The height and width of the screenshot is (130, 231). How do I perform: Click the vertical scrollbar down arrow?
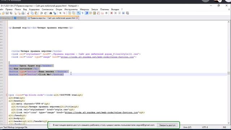coord(228,123)
